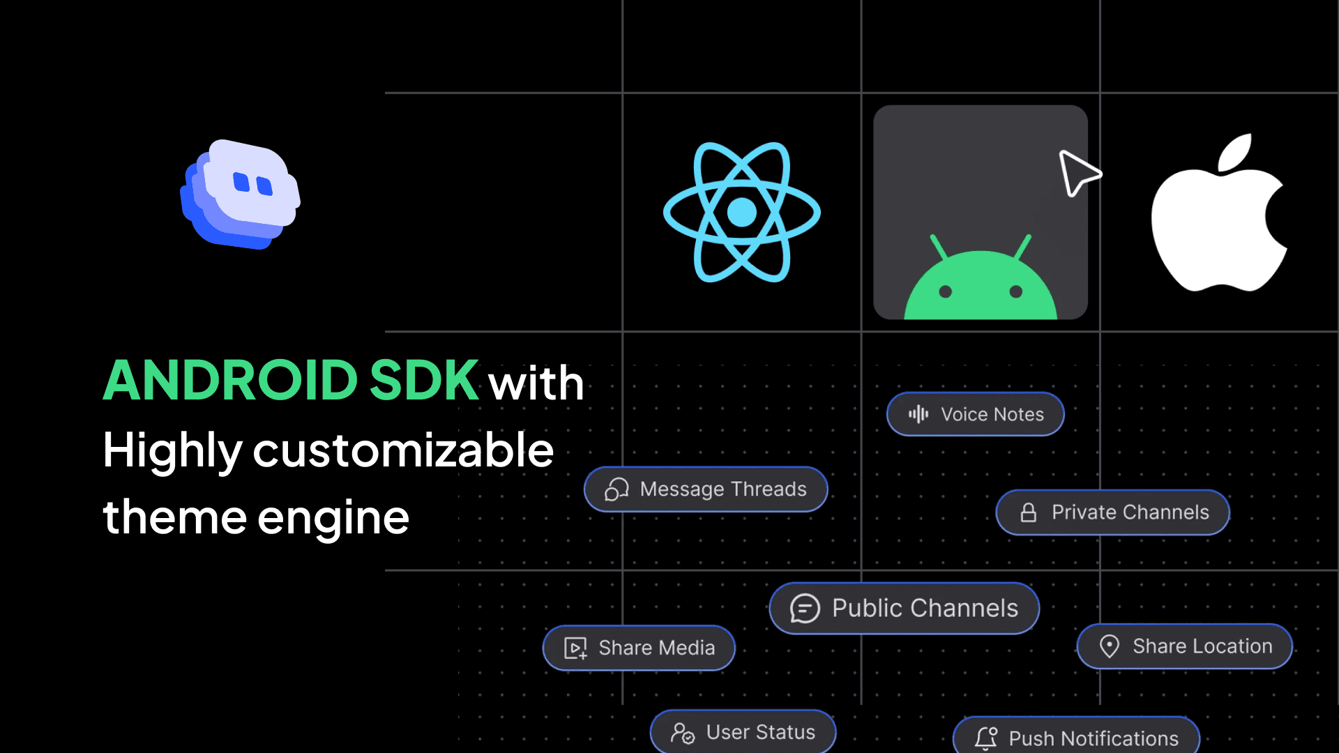Click the Message Threads button

click(706, 489)
